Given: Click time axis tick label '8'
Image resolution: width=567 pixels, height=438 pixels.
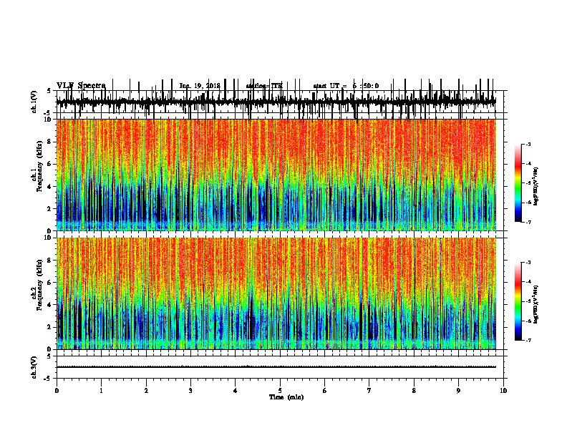Looking at the screenshot, I should (x=414, y=391).
